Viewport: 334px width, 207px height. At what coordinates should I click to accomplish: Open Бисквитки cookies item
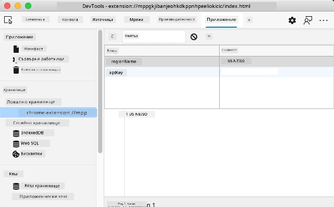(x=31, y=154)
